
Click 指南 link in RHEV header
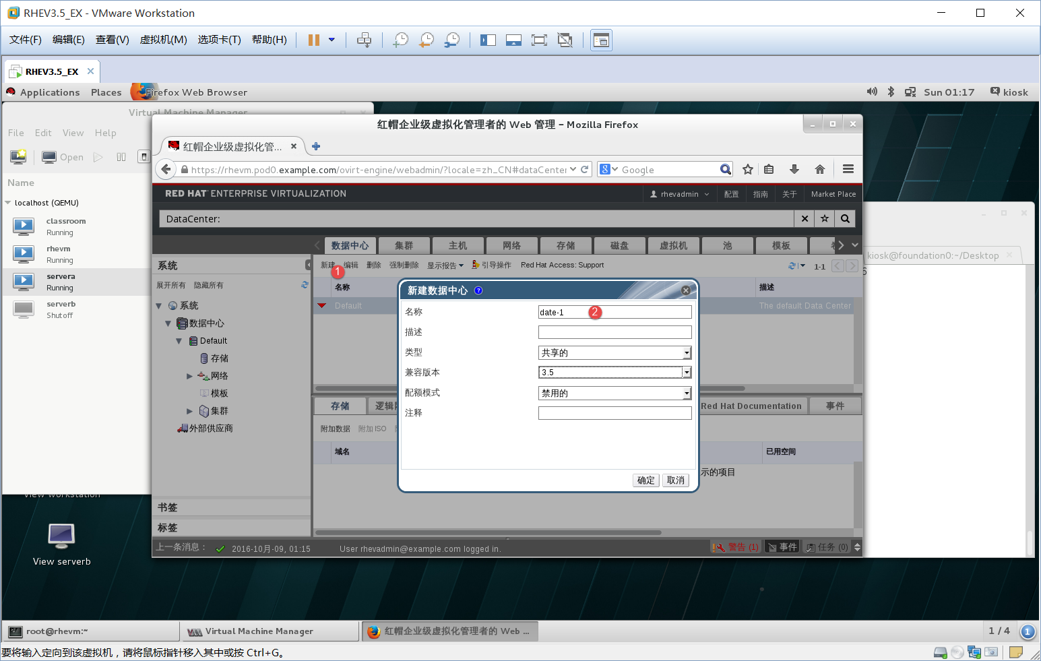pyautogui.click(x=760, y=194)
